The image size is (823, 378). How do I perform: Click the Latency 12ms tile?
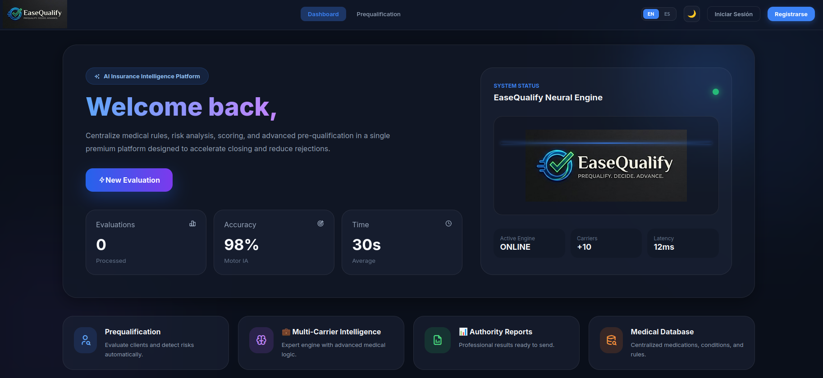(683, 243)
